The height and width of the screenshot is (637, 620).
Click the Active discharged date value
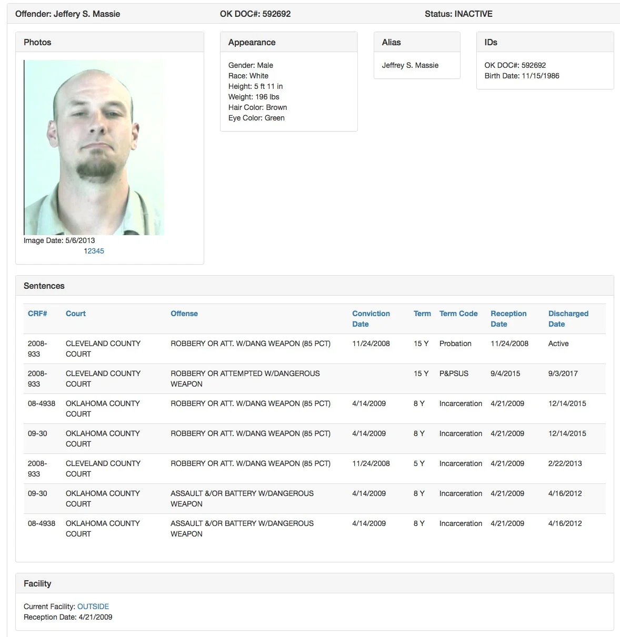coord(558,343)
